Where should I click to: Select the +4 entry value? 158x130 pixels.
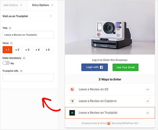click(x=38, y=50)
